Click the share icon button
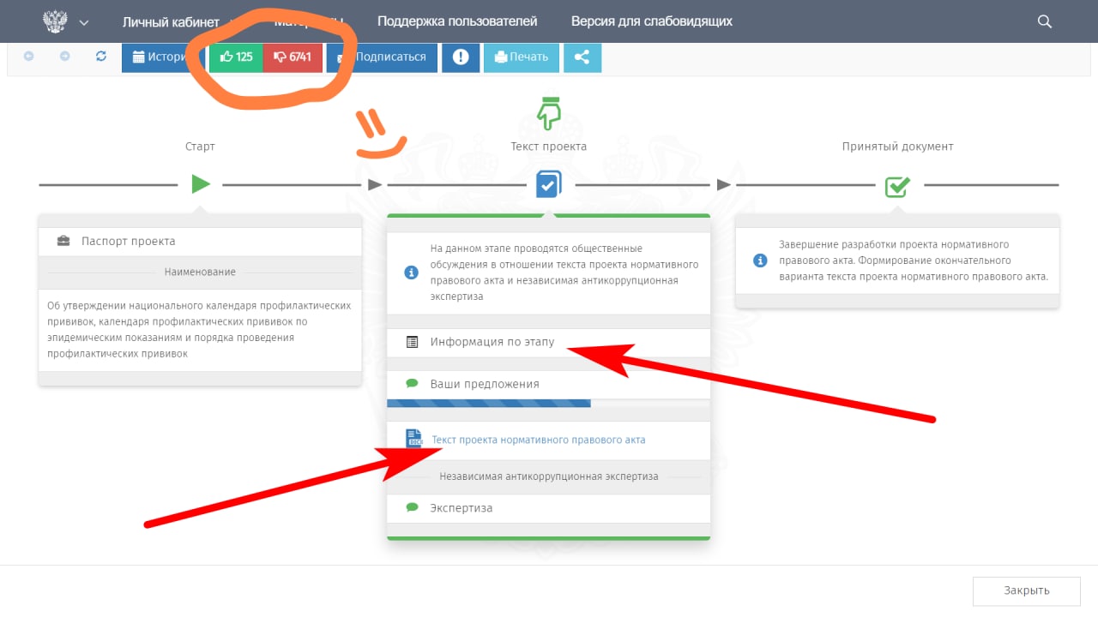The width and height of the screenshot is (1098, 617). [582, 57]
